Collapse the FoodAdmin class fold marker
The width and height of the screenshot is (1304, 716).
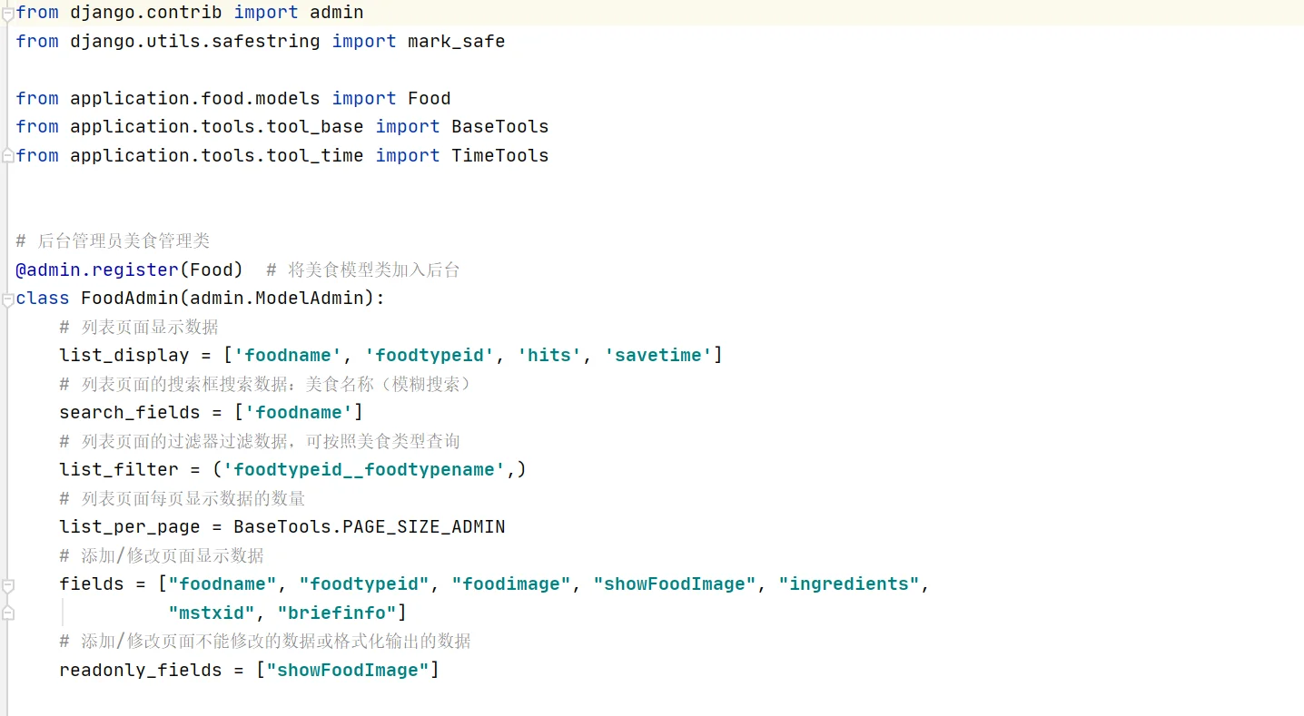tap(8, 299)
